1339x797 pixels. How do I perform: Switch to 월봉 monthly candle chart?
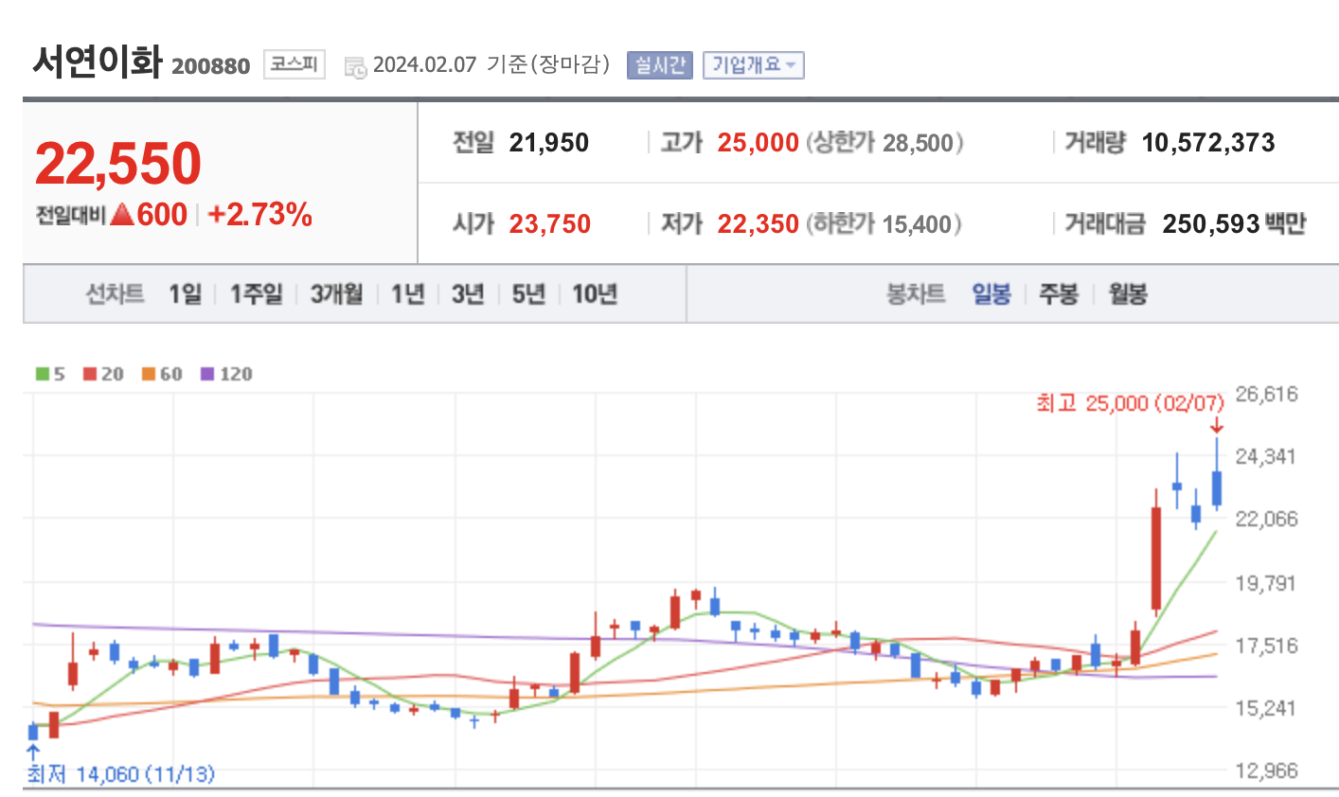pos(1127,294)
